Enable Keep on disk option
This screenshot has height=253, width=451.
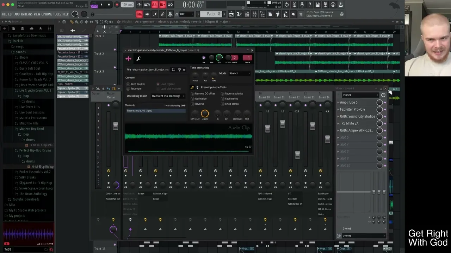[x=128, y=84]
